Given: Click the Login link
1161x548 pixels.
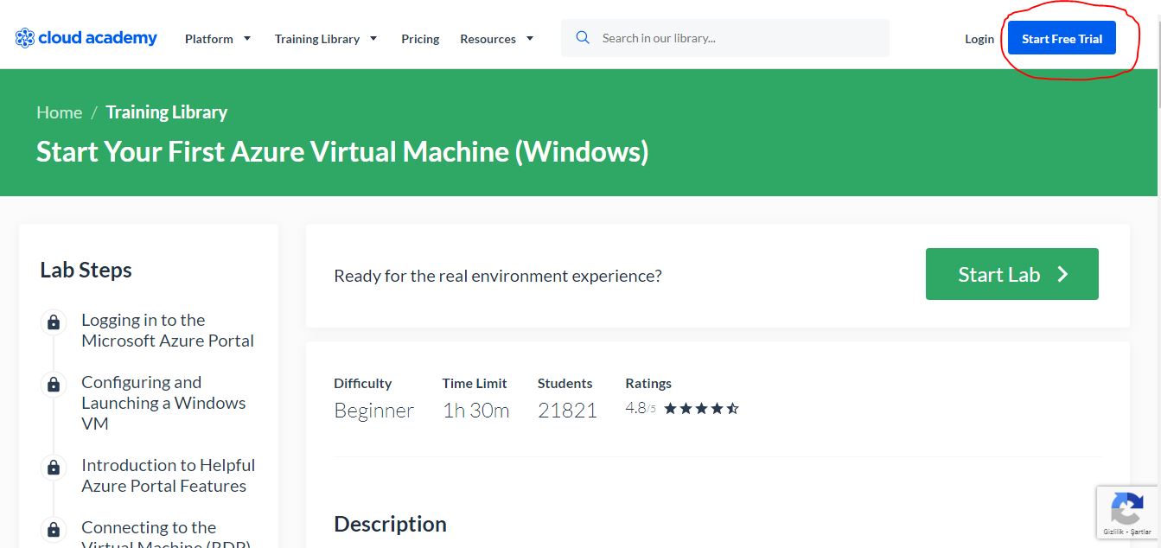Looking at the screenshot, I should pyautogui.click(x=979, y=39).
